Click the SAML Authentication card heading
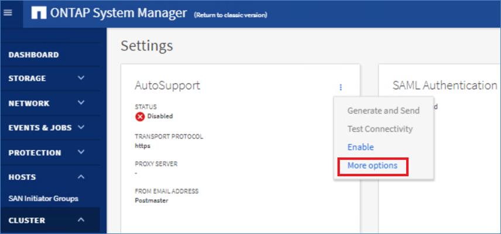501x234 pixels. pos(445,85)
